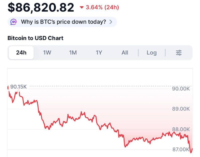The width and height of the screenshot is (200, 157).
Task: Click the 87.00K axis label
Action: pos(181,150)
